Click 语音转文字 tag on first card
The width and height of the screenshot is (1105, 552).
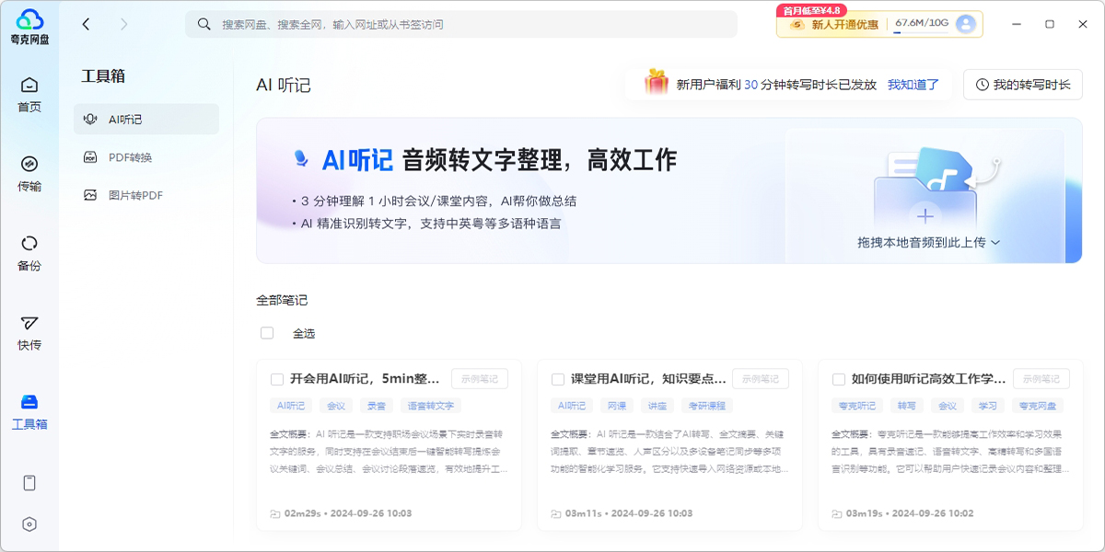tap(431, 406)
